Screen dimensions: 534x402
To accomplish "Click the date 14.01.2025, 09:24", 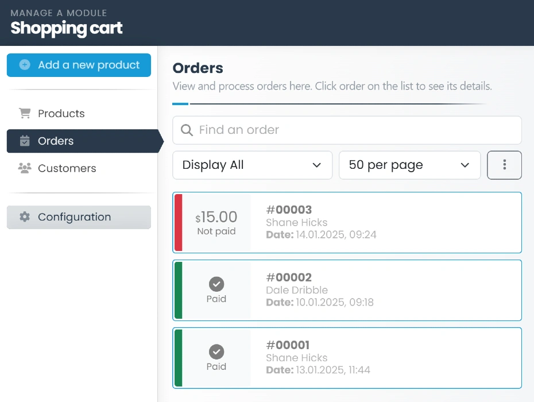I will coord(336,235).
